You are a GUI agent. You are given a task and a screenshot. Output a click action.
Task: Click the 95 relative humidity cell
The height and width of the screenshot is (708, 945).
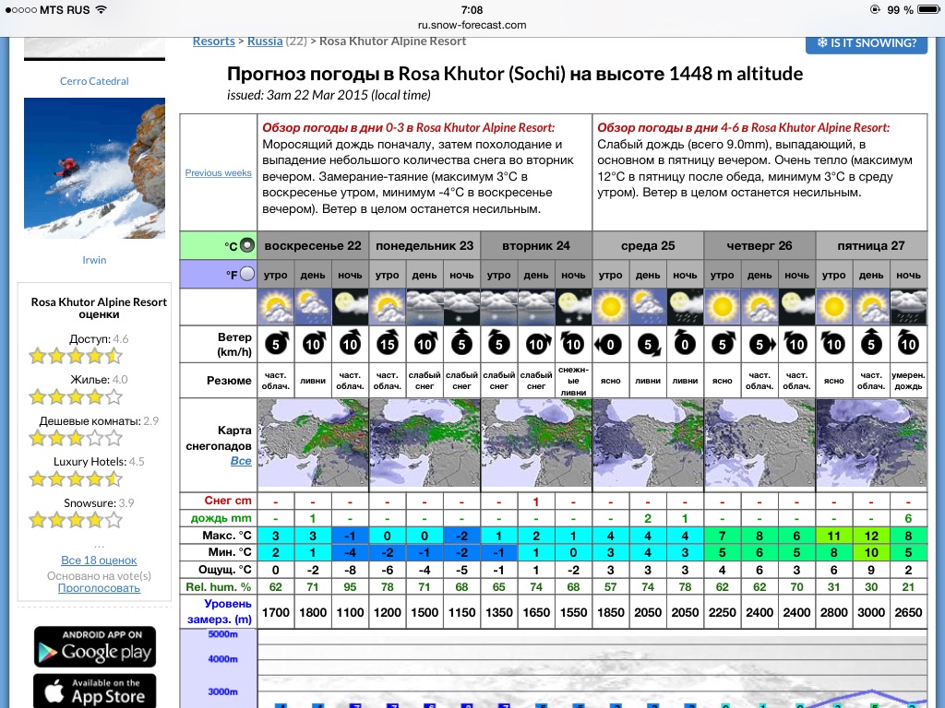click(350, 587)
